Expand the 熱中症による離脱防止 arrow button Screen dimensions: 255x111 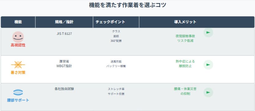(208, 65)
